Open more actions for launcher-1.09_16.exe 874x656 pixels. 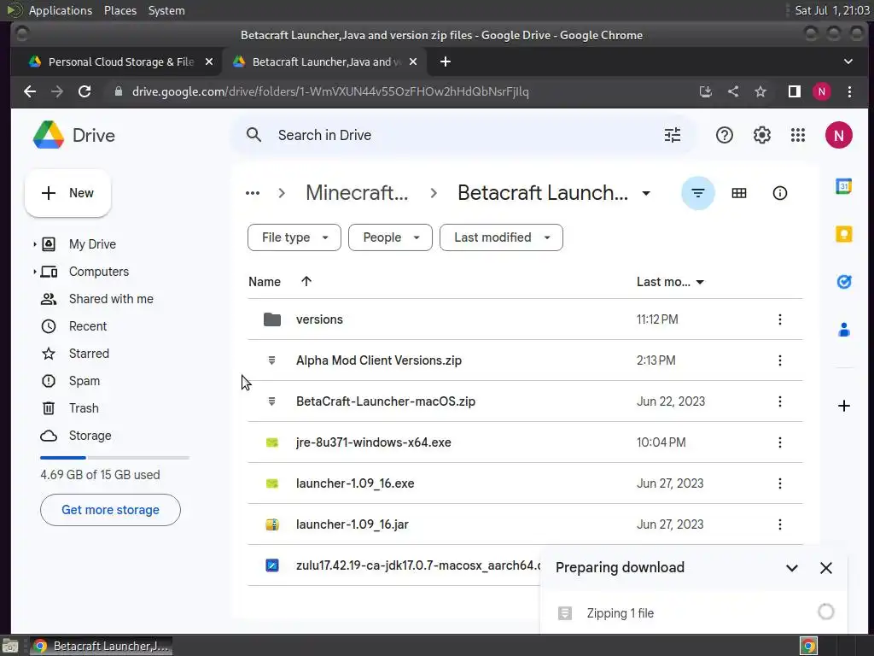[779, 483]
